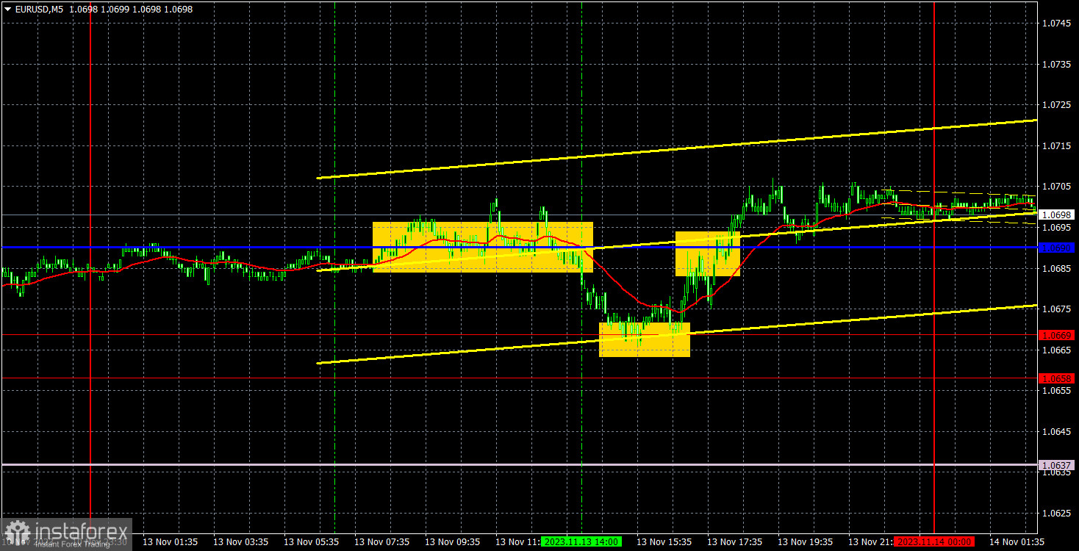The image size is (1079, 551).
Task: Click the 13 Nov 09:35 time label
Action: [x=452, y=541]
